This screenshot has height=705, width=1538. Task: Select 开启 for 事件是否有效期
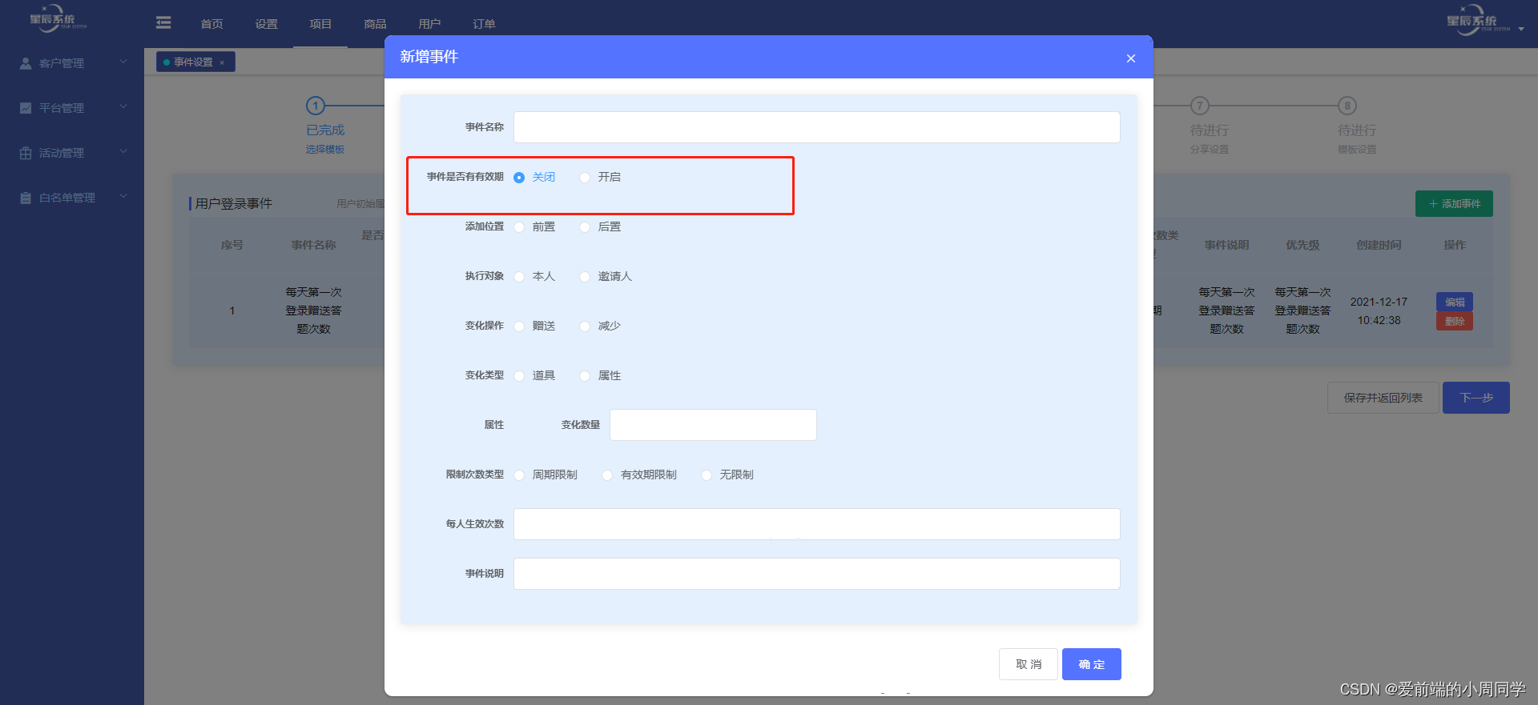click(x=585, y=178)
